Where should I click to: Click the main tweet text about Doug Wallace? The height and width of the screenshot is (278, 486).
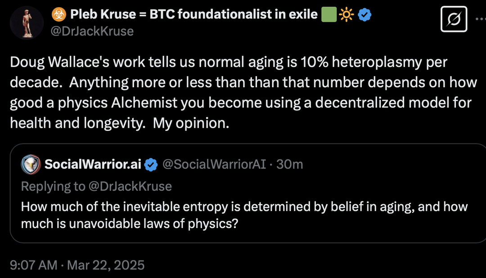[240, 93]
